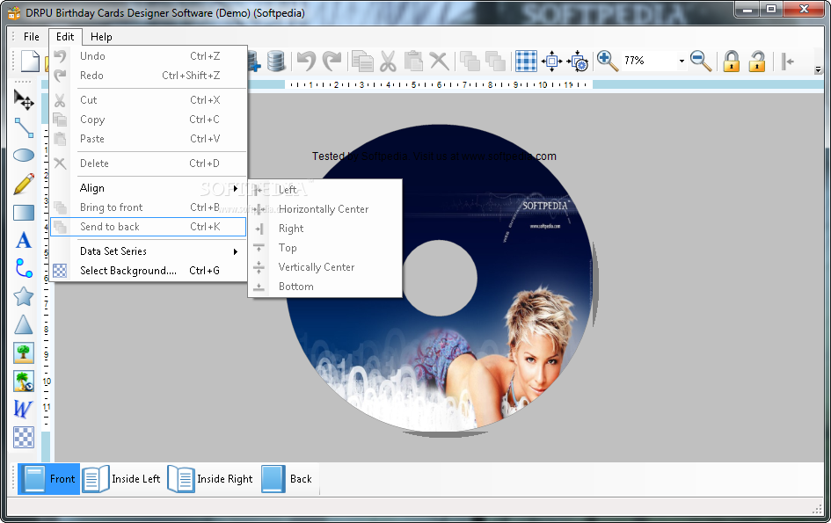Switch to the Inside Right page
This screenshot has width=831, height=523.
coord(210,479)
